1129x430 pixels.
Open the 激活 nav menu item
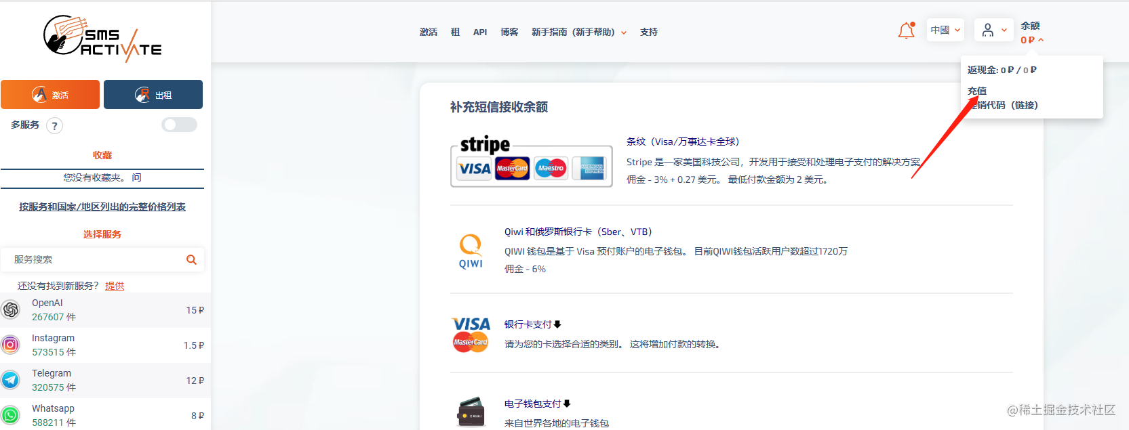[429, 32]
